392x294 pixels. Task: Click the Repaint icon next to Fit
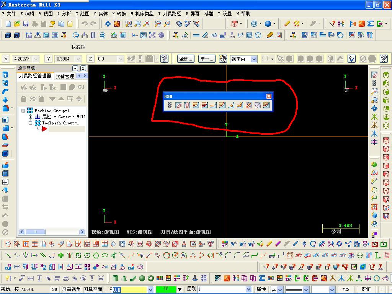coord(117,24)
